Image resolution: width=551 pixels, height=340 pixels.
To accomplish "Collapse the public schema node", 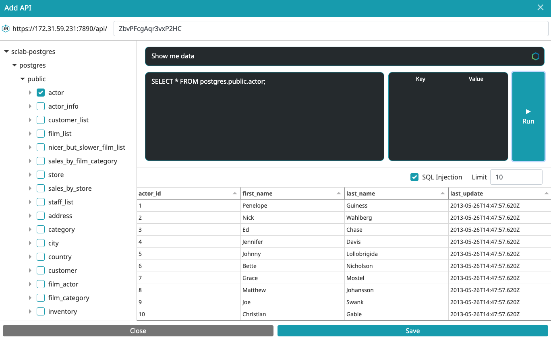I will pyautogui.click(x=23, y=79).
